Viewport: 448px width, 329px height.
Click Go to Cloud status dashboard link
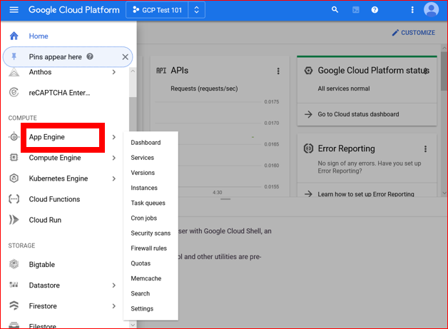coord(358,114)
